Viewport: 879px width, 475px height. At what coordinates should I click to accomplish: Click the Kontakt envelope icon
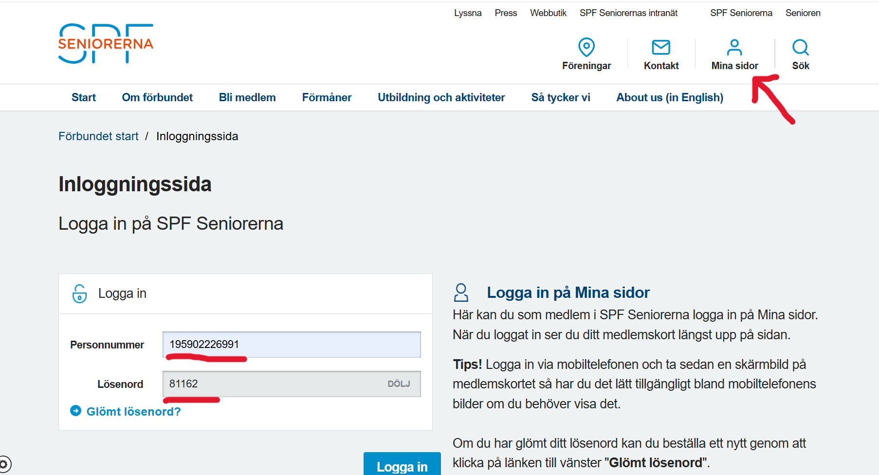coord(661,47)
